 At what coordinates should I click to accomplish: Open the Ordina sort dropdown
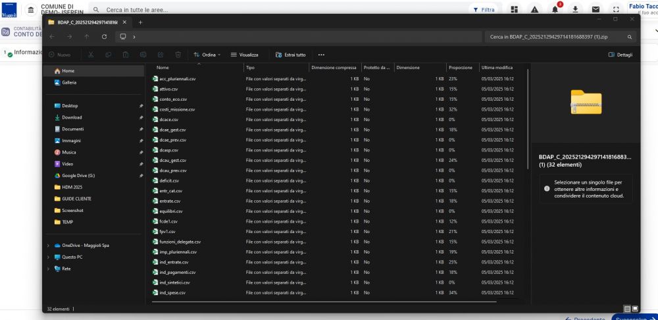point(207,55)
